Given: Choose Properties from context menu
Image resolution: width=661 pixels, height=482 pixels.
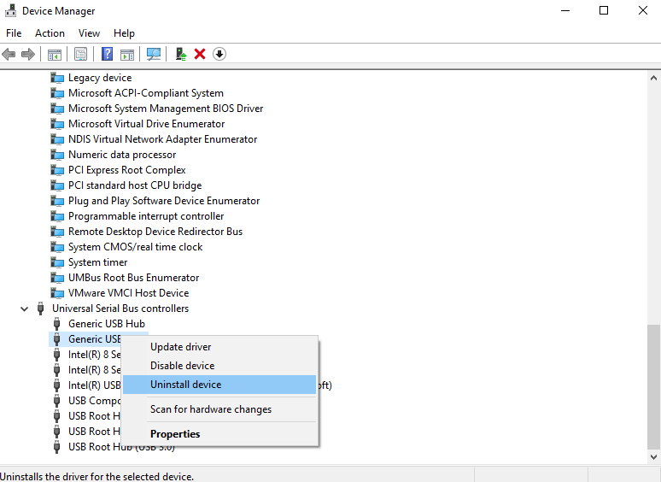Looking at the screenshot, I should coord(219,434).
